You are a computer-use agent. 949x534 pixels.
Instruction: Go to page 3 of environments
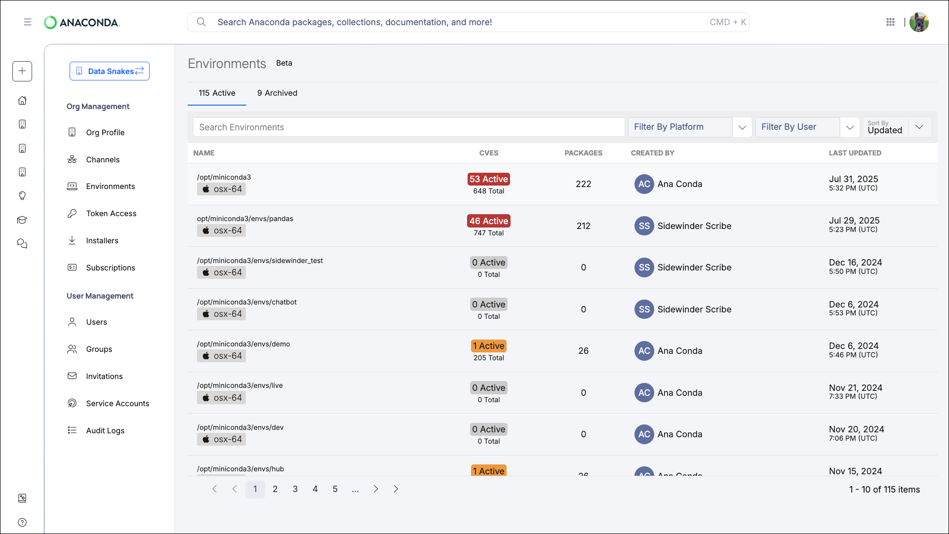click(295, 489)
